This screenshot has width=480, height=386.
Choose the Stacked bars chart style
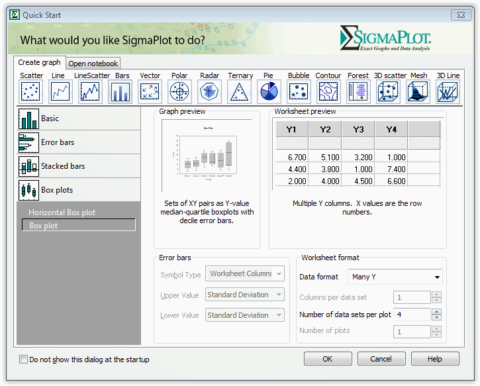(x=79, y=166)
